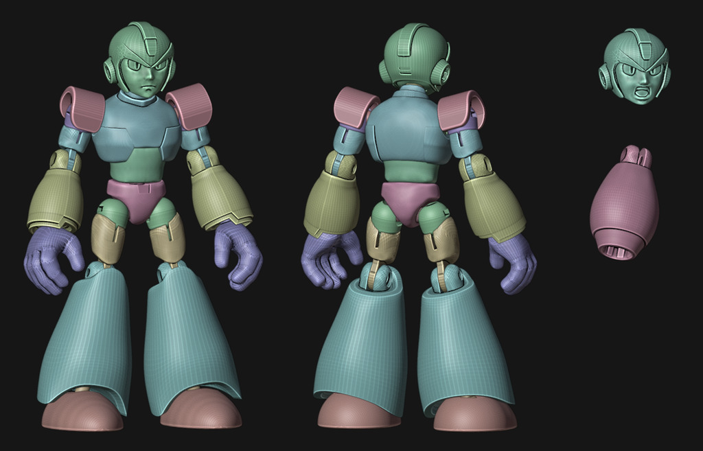703x451 pixels.
Task: Select the front-facing figure's blue chest armor
Action: (x=137, y=126)
